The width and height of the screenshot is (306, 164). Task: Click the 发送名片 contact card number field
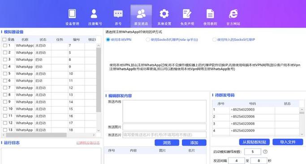pos(164,135)
